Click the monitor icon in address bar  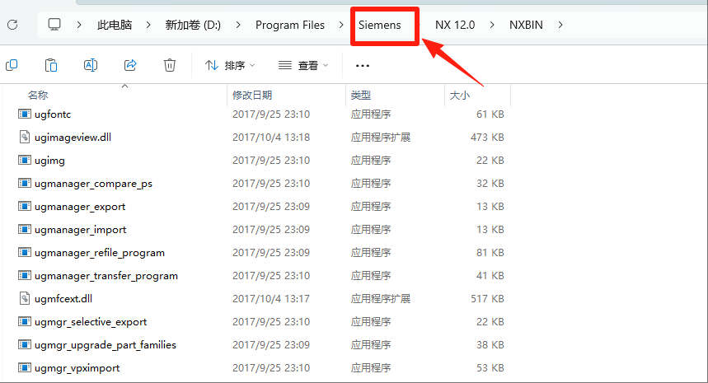pyautogui.click(x=55, y=25)
